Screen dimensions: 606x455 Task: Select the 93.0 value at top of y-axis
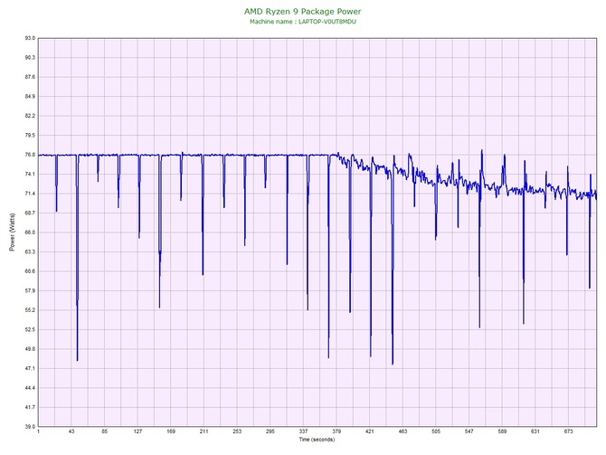29,39
